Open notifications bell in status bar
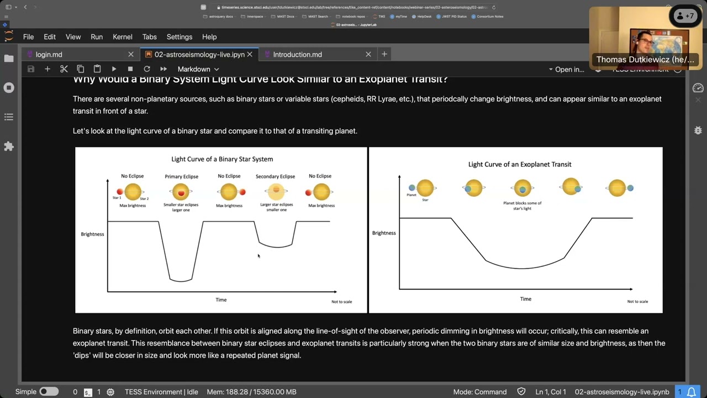 pos(691,392)
